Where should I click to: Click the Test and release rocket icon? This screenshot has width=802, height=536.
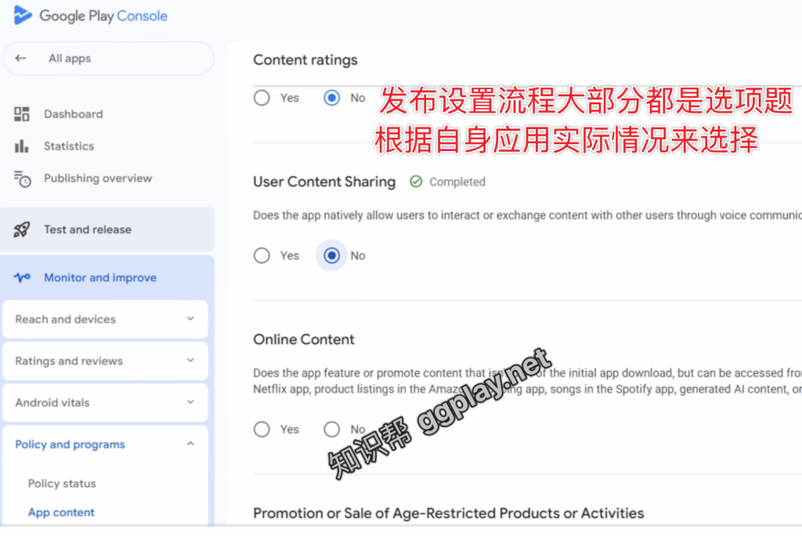(x=21, y=230)
